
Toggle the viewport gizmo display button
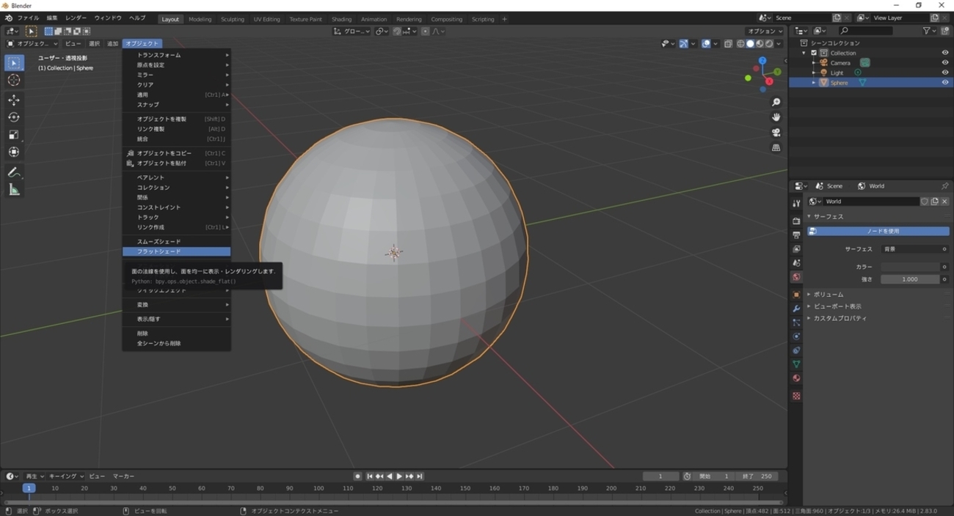tap(684, 44)
